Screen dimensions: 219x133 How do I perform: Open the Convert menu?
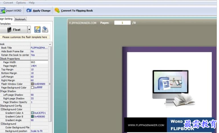point(8,3)
